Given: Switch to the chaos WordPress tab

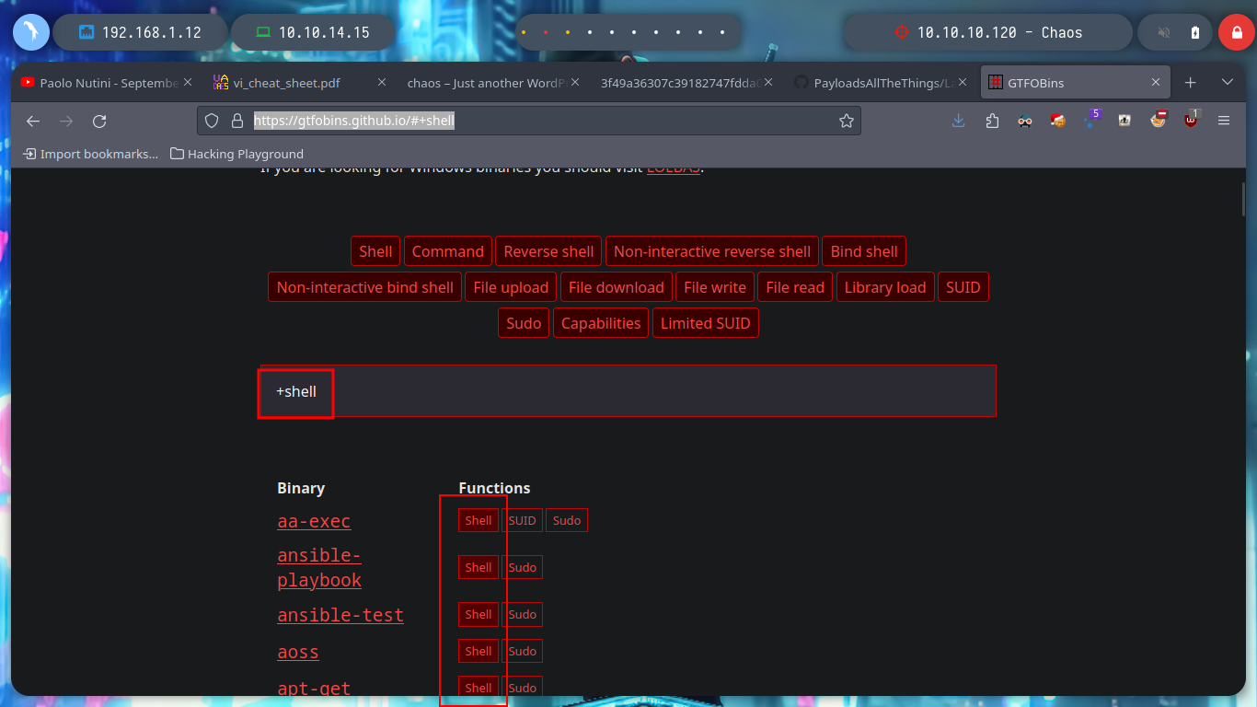Looking at the screenshot, I should tap(494, 83).
